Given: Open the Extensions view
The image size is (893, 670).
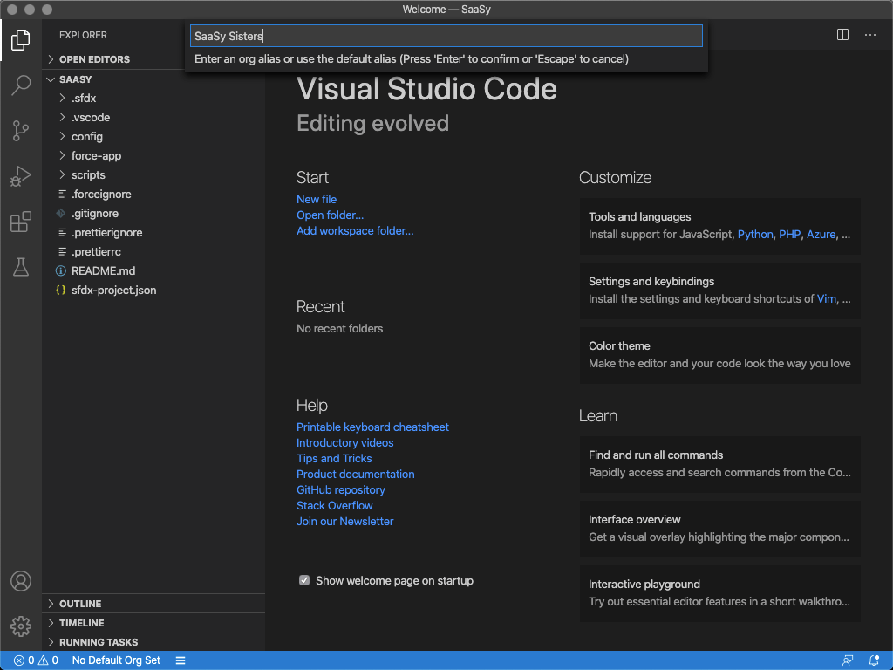Looking at the screenshot, I should click(21, 222).
